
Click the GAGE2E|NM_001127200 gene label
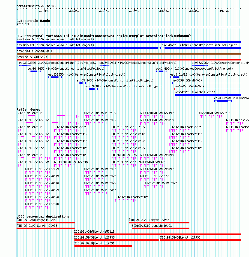click(x=33, y=162)
